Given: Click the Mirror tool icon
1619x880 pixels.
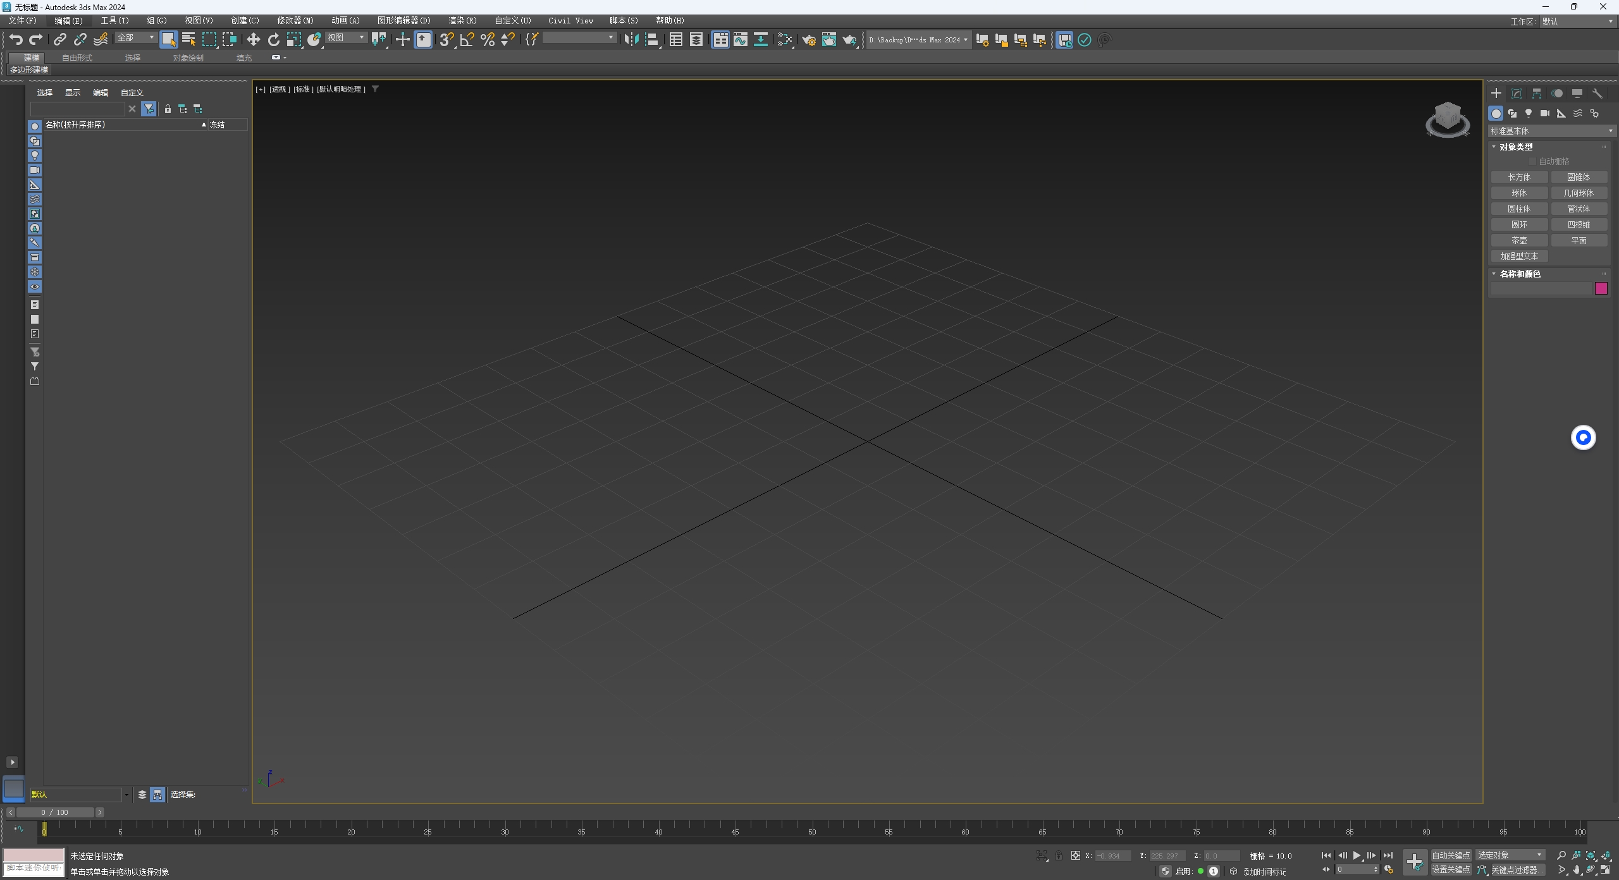Looking at the screenshot, I should [x=631, y=40].
